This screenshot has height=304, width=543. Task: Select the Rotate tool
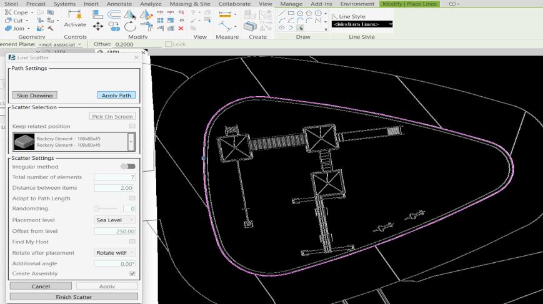point(130,26)
